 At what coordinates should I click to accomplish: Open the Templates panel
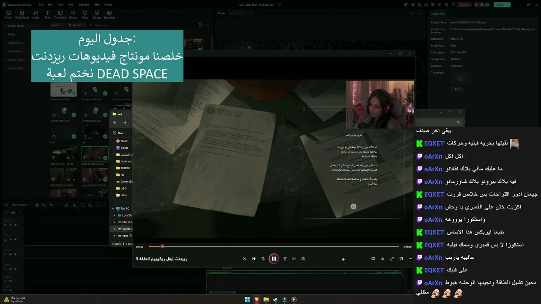(x=109, y=15)
